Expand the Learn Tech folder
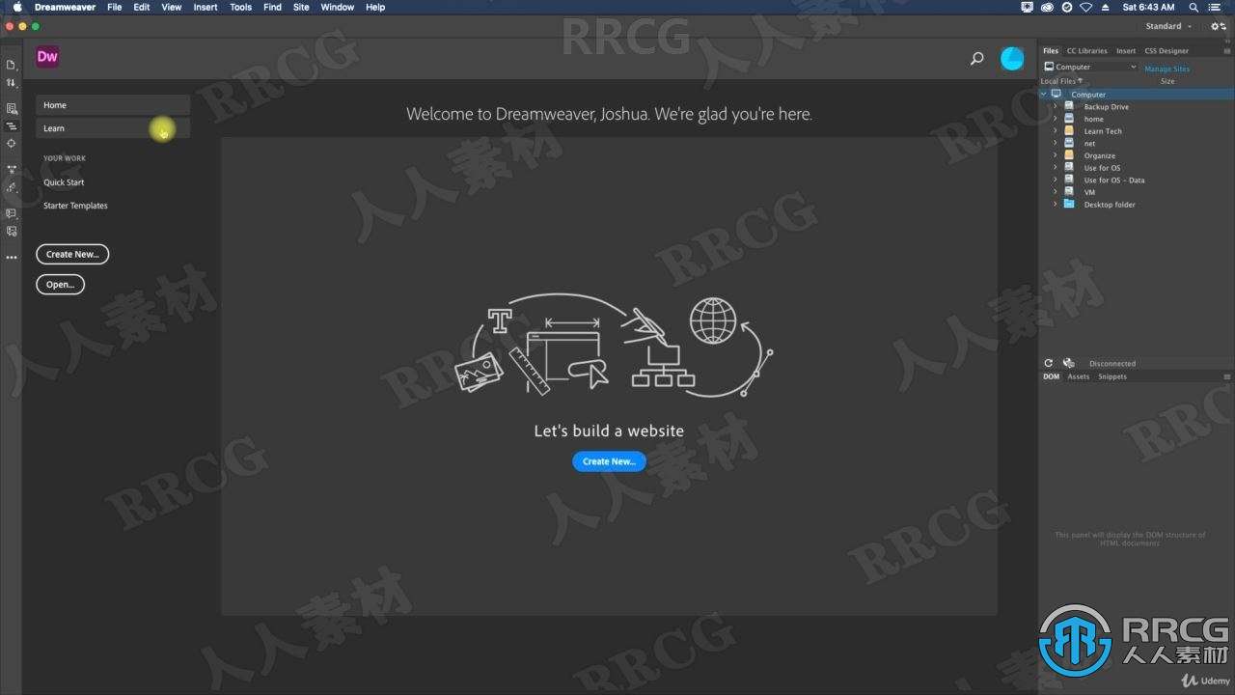Image resolution: width=1235 pixels, height=695 pixels. (x=1056, y=130)
